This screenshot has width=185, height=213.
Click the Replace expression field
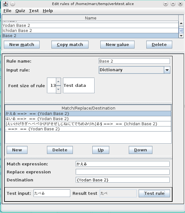coord(123,172)
